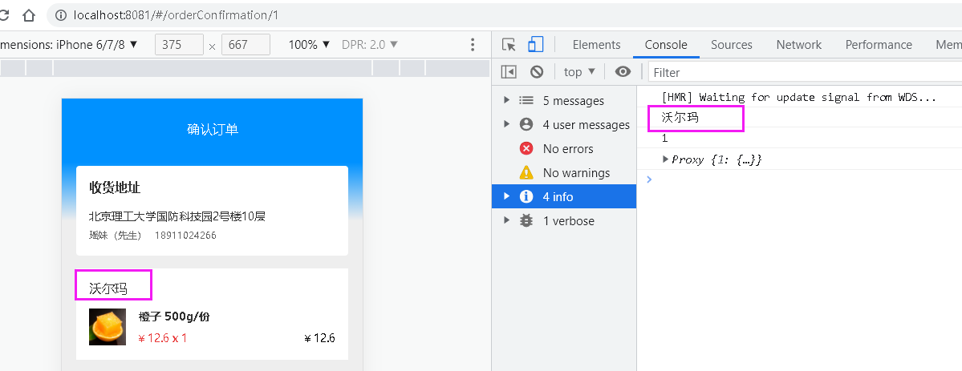Expand the 5 messages group
This screenshot has height=371, width=962.
pos(506,100)
